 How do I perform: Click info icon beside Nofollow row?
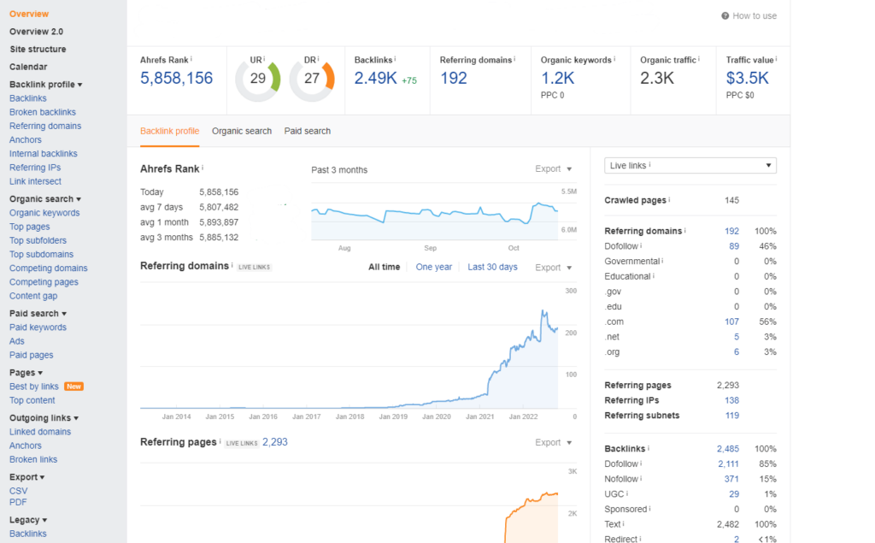[641, 478]
